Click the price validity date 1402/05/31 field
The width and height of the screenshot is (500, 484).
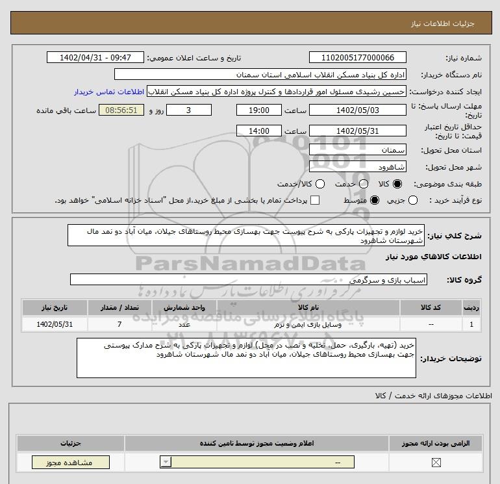[357, 131]
